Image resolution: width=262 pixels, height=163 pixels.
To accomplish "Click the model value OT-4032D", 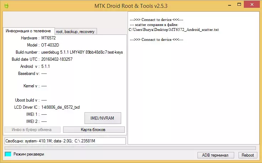I will pyautogui.click(x=50, y=45).
